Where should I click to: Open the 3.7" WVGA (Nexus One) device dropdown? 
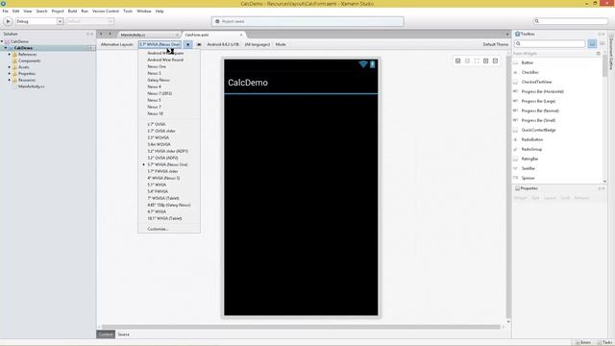[x=160, y=44]
